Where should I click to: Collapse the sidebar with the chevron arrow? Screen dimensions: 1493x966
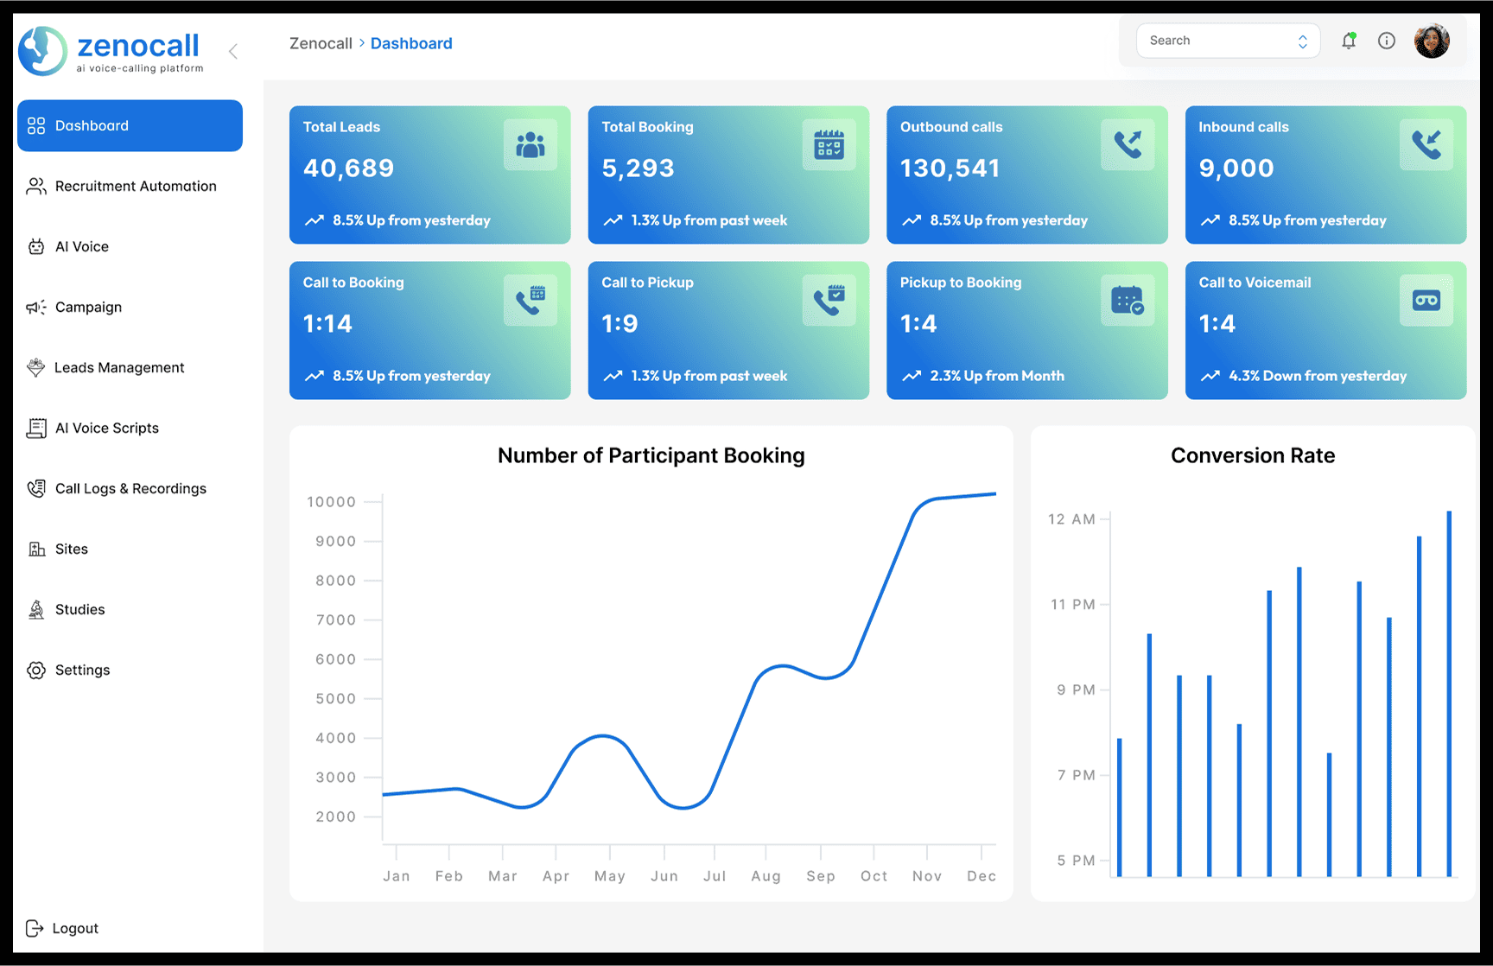point(233,51)
